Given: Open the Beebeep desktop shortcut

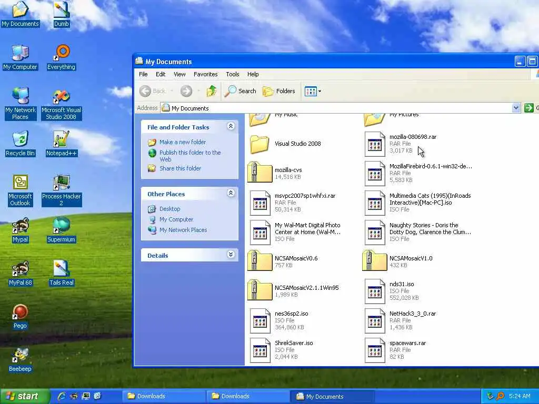Looking at the screenshot, I should pyautogui.click(x=21, y=359).
